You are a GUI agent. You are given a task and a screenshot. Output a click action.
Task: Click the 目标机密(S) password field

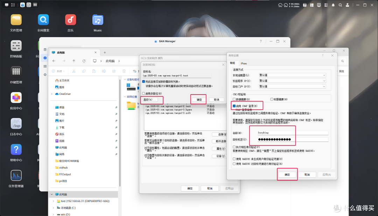[x=293, y=139]
